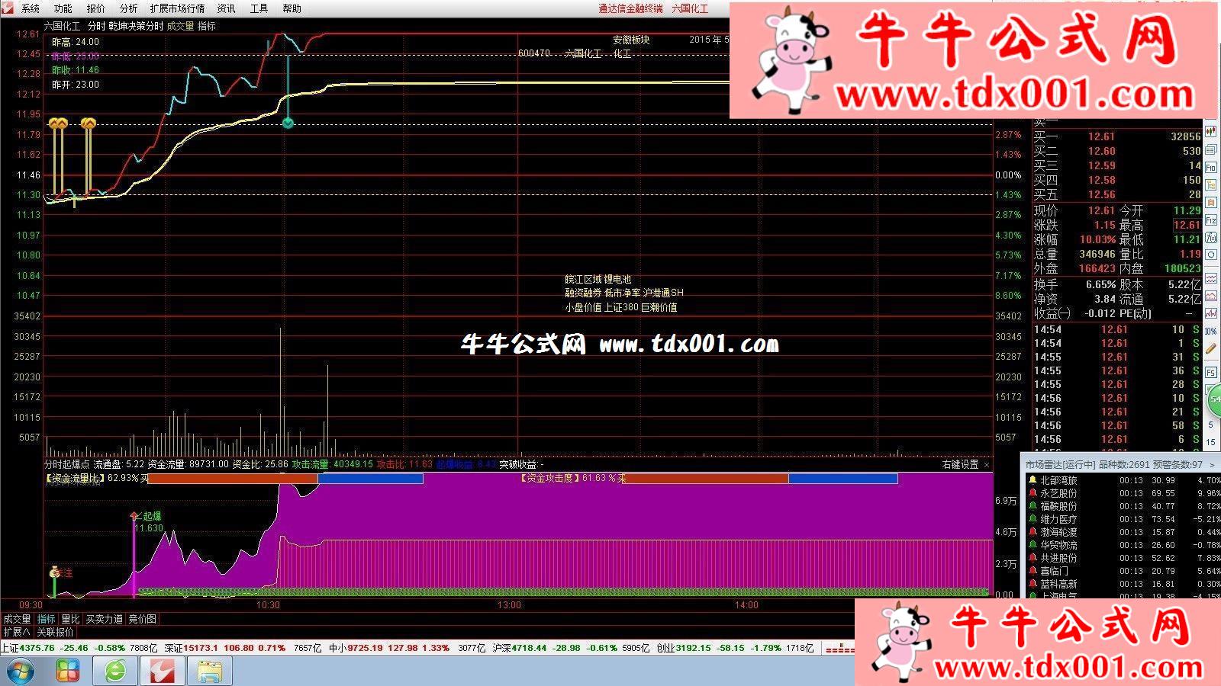Click the 上证 index 4375.76 in status bar

37,648
